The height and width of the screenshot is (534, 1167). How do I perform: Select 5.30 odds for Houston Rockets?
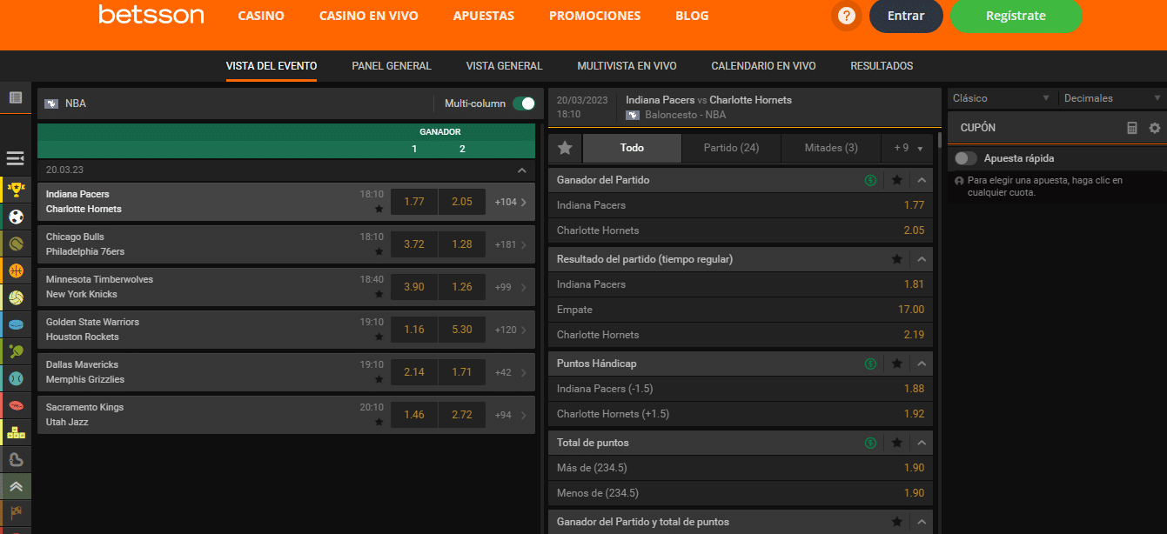tap(461, 330)
